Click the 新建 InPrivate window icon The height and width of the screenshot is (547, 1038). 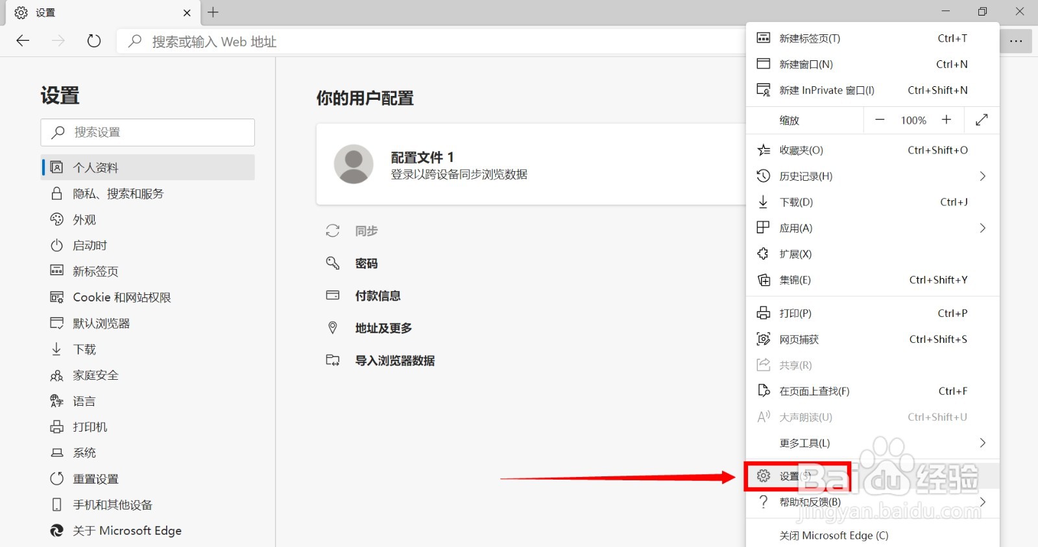[764, 90]
